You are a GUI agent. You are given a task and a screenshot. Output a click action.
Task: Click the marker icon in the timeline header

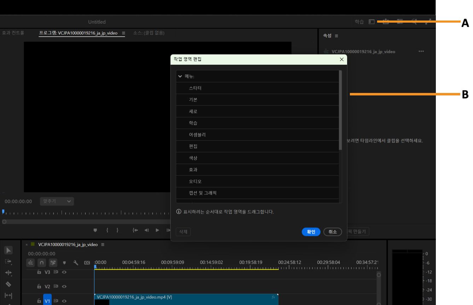pyautogui.click(x=64, y=262)
